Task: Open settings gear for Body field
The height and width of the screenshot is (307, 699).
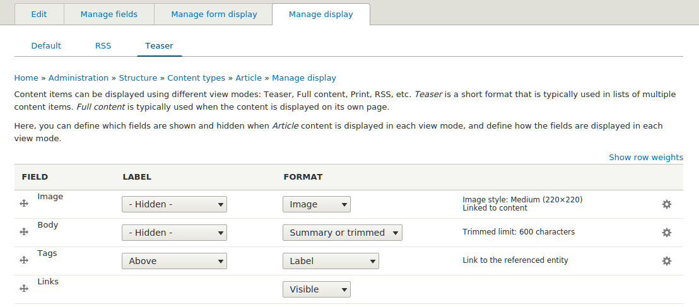Action: coord(666,233)
